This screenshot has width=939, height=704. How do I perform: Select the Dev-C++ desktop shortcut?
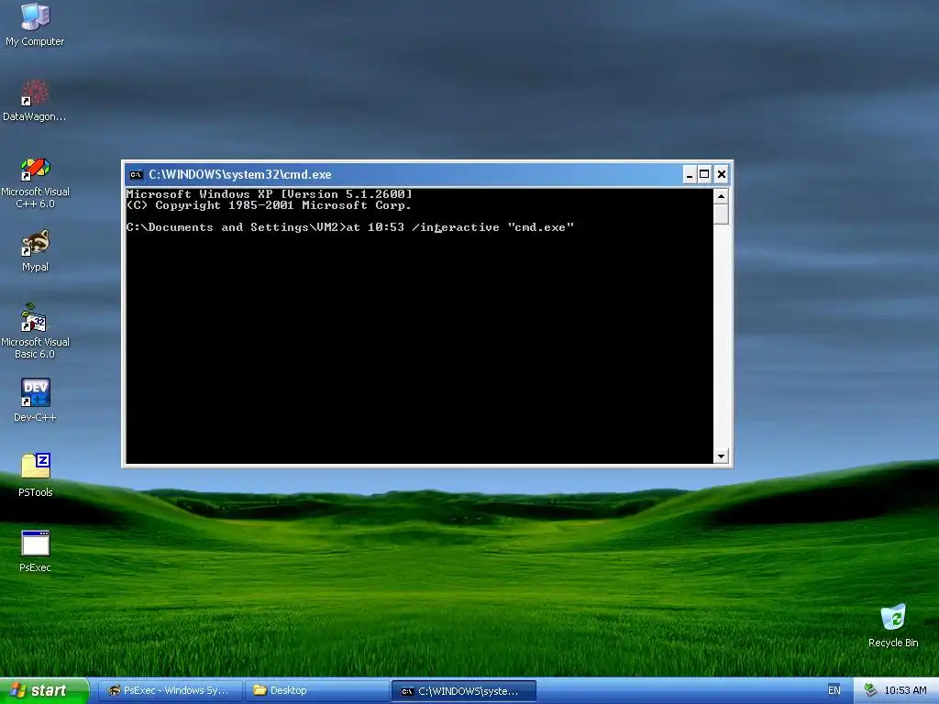pyautogui.click(x=35, y=401)
